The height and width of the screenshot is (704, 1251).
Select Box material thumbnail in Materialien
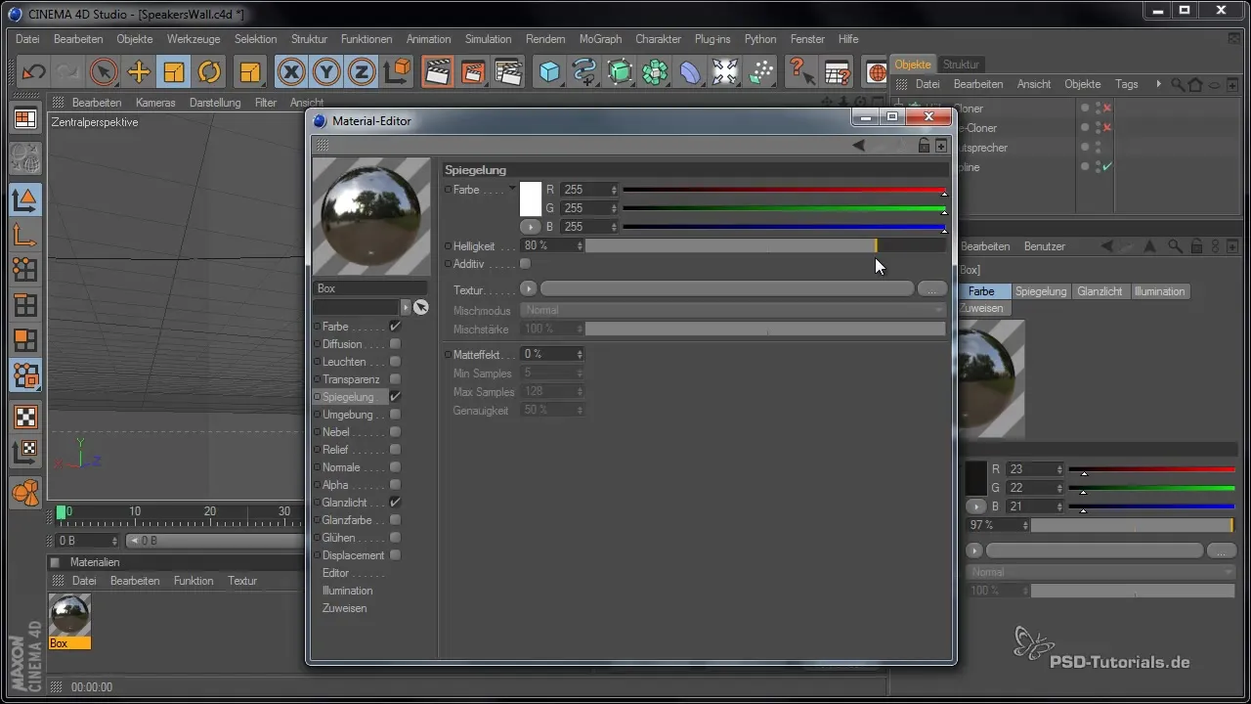tap(69, 615)
